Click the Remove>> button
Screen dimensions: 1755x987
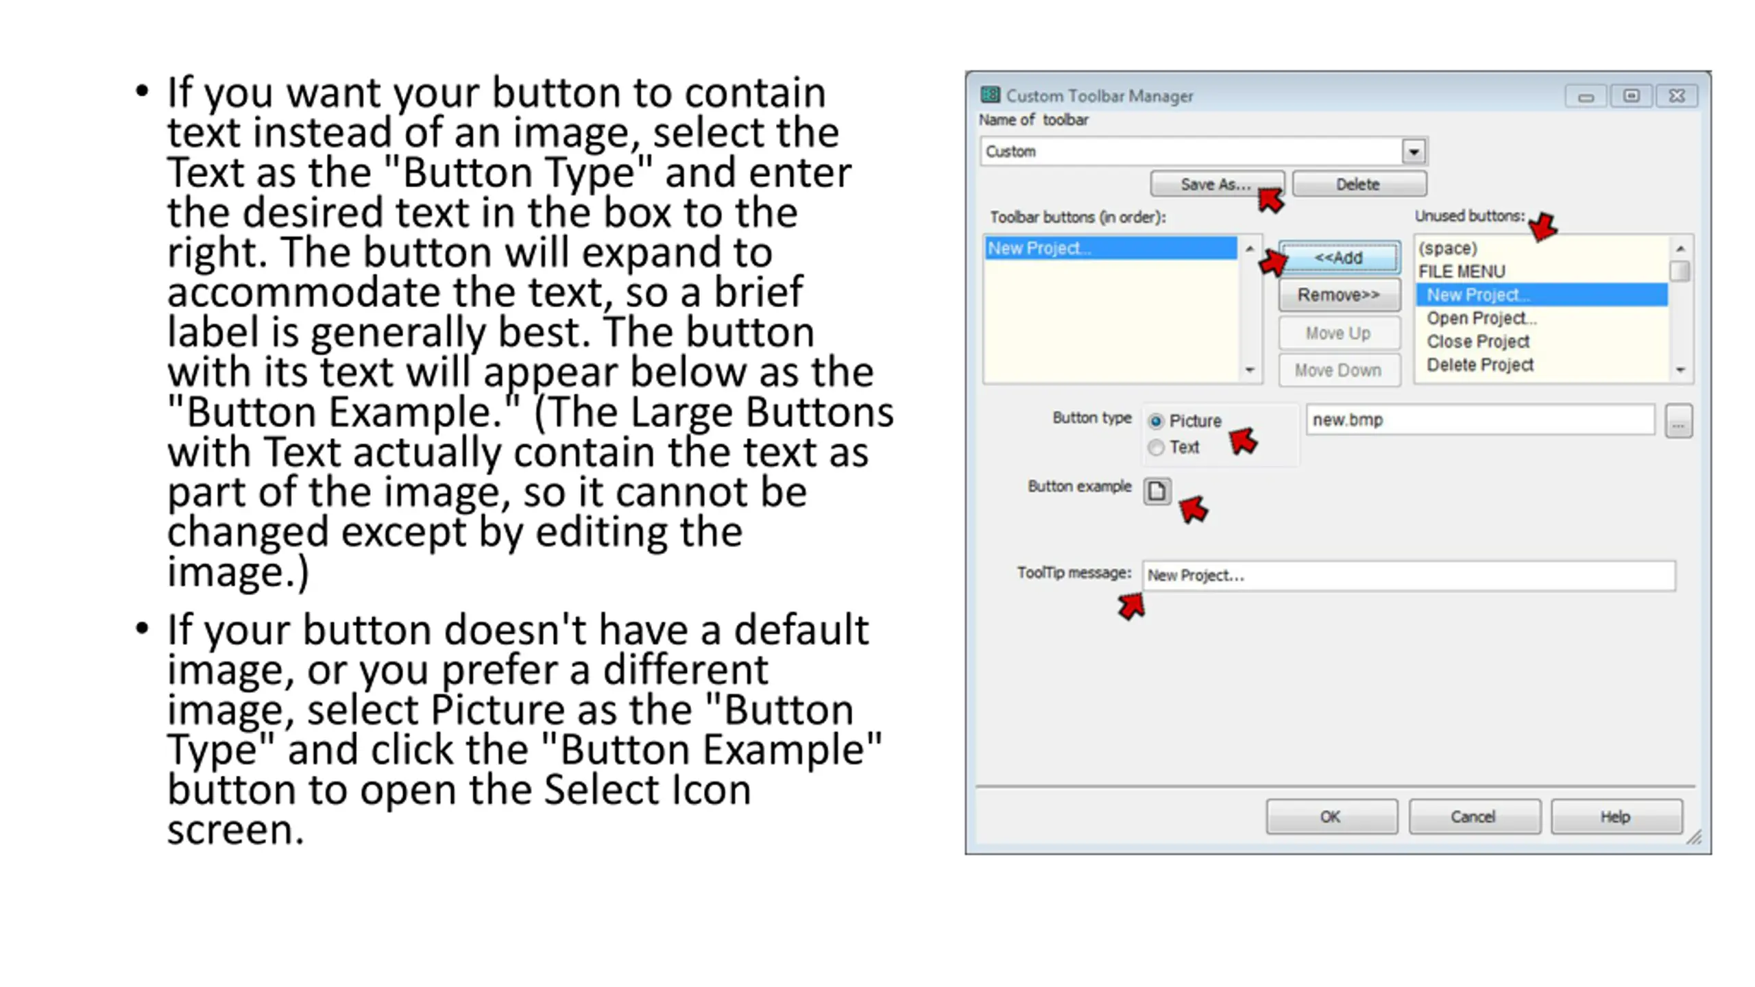coord(1338,295)
